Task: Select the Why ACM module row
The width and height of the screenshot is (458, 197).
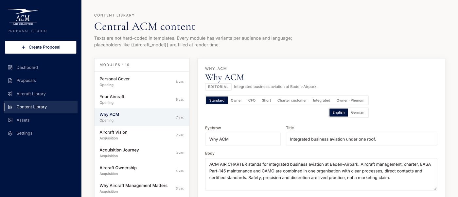Action: (142, 117)
